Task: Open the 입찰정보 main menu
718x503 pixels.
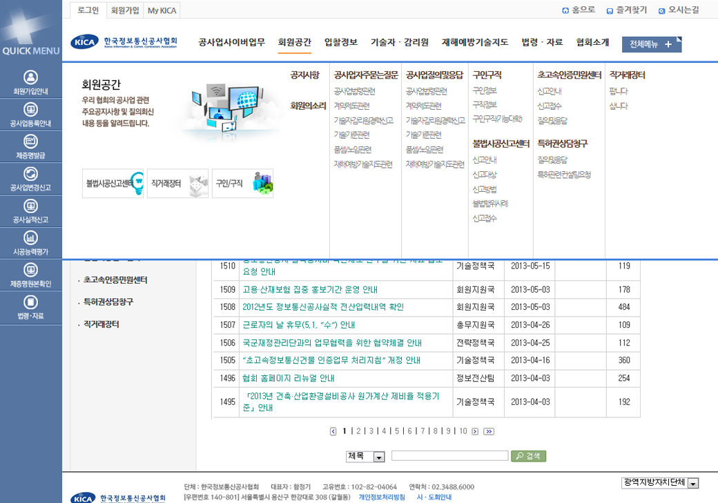Action: coord(341,42)
